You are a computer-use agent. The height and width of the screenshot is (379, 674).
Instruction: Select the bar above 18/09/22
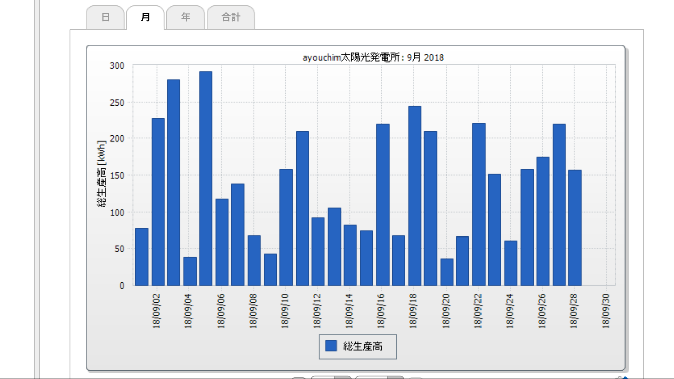click(479, 204)
